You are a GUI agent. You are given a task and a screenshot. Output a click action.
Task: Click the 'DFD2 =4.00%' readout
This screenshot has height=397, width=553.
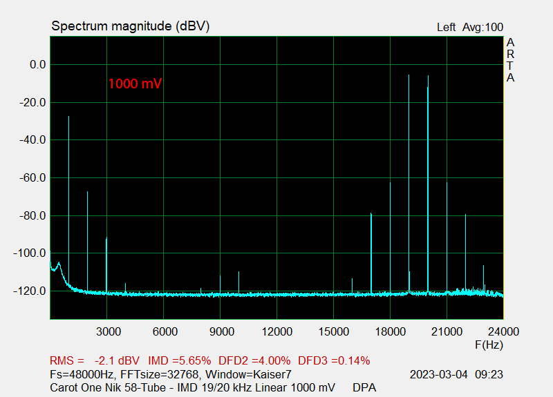tap(254, 360)
